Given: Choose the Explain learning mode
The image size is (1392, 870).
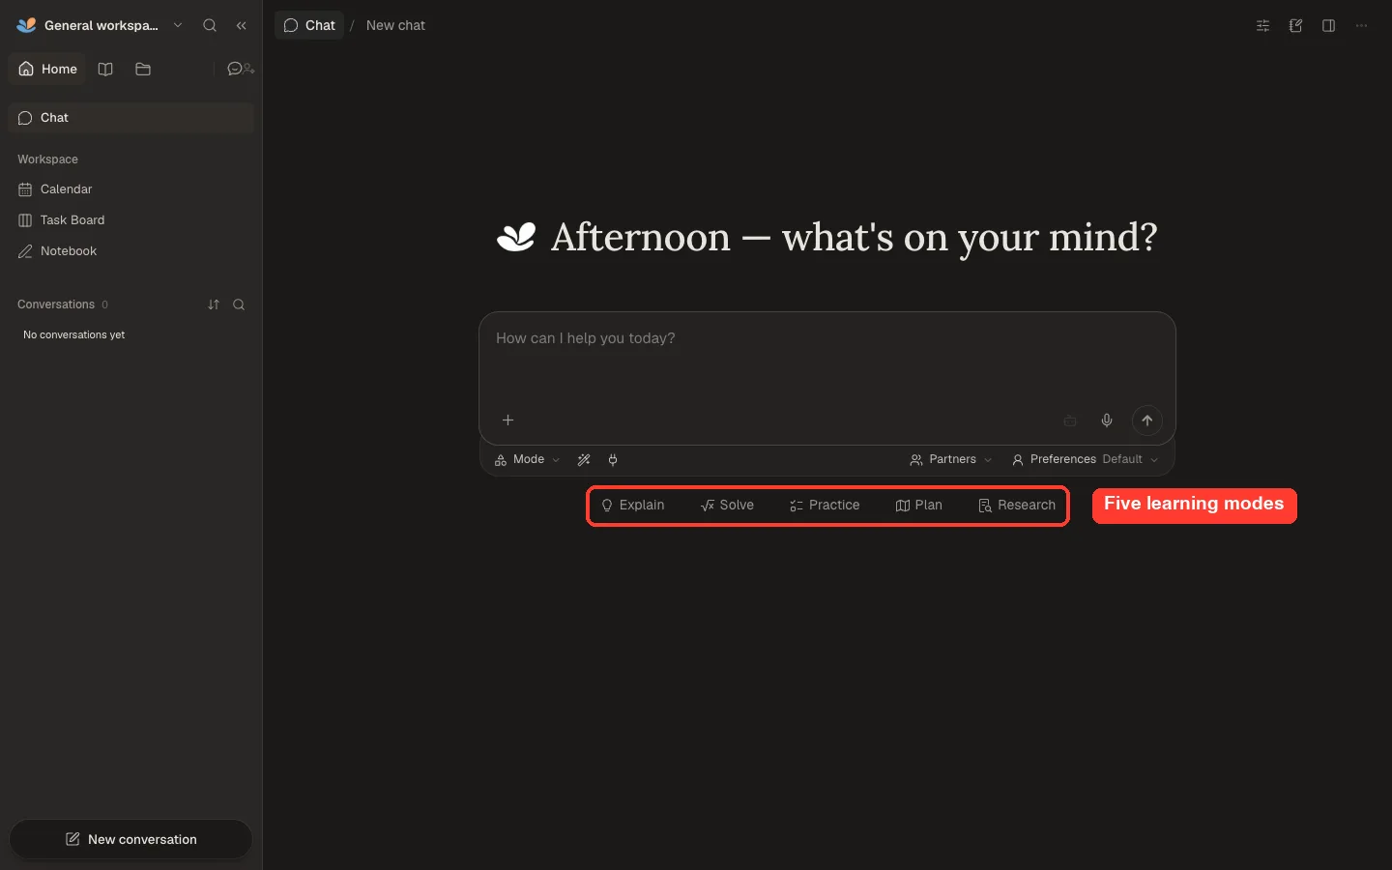Looking at the screenshot, I should pos(633,506).
